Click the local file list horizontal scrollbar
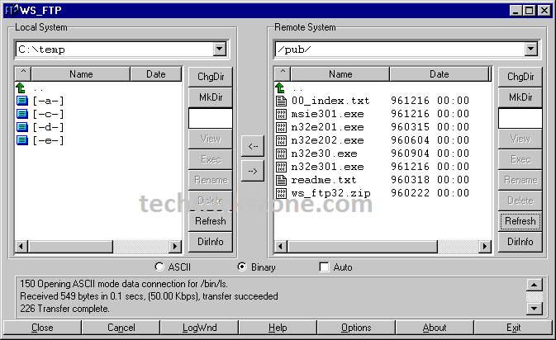Image resolution: width=556 pixels, height=340 pixels. click(x=99, y=246)
